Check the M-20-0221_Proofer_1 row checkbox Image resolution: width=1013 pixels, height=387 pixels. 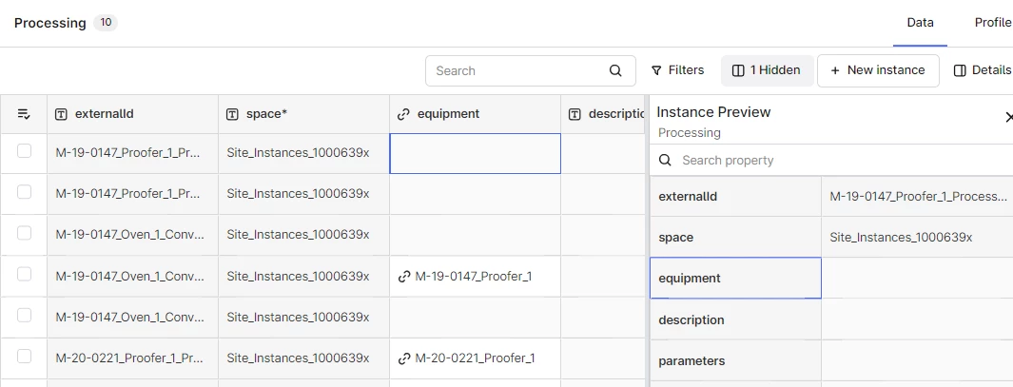tap(24, 357)
